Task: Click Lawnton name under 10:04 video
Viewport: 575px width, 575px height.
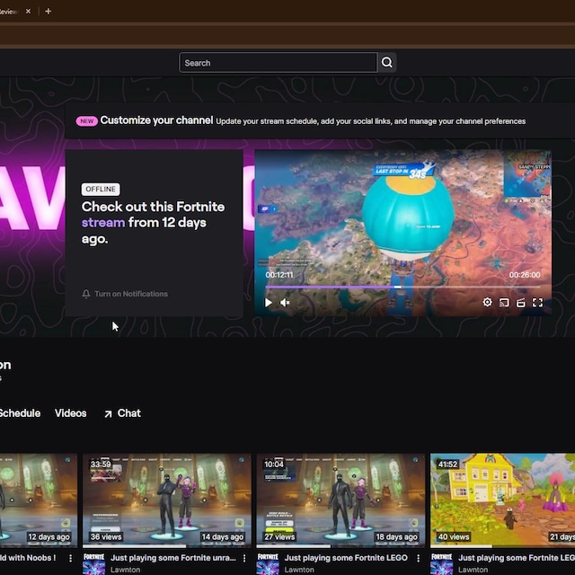Action: (x=299, y=570)
